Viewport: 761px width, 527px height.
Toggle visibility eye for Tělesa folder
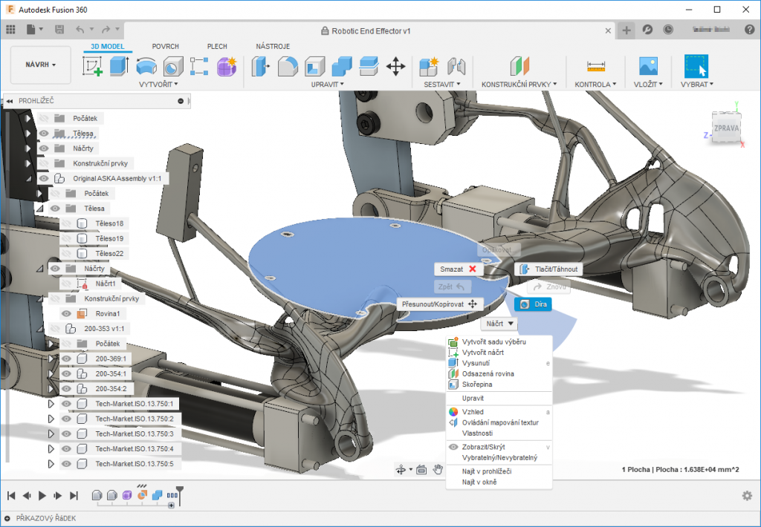tap(44, 134)
